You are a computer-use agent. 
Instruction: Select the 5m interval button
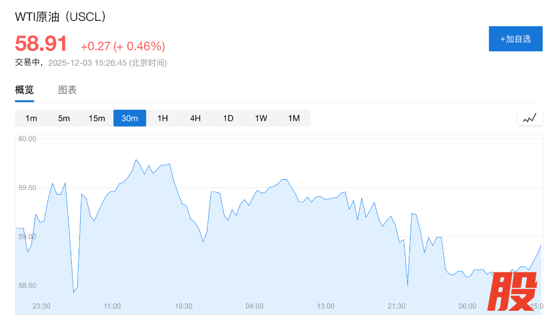(64, 118)
